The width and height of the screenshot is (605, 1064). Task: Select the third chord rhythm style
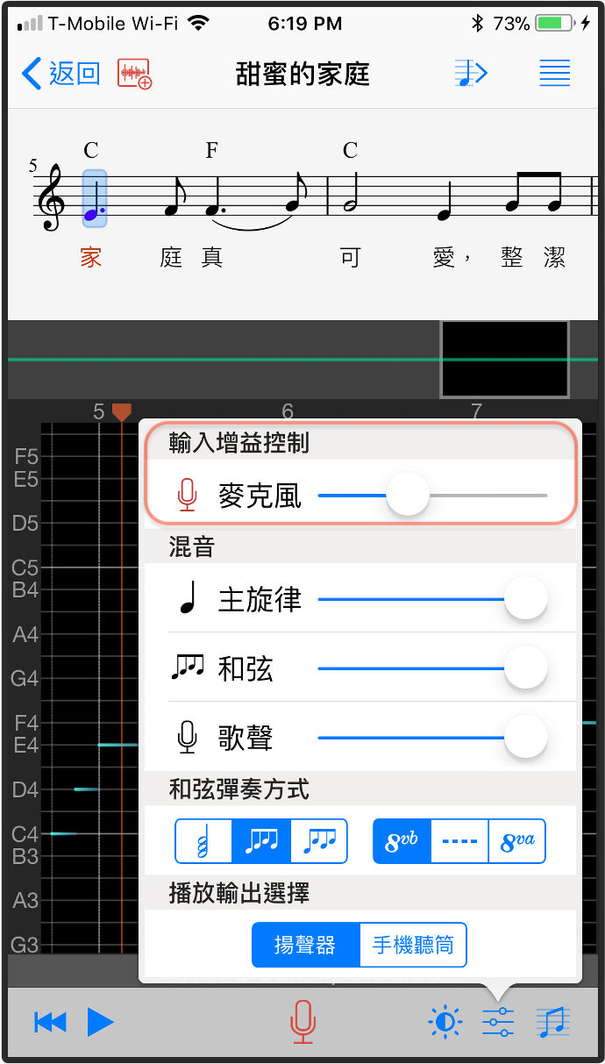click(318, 842)
